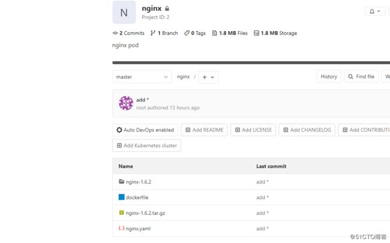Open the 1 Branch link
This screenshot has width=390, height=243.
click(x=164, y=33)
